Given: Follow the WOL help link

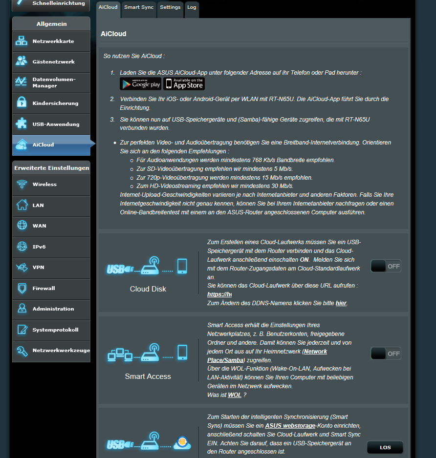Looking at the screenshot, I should 235,395.
